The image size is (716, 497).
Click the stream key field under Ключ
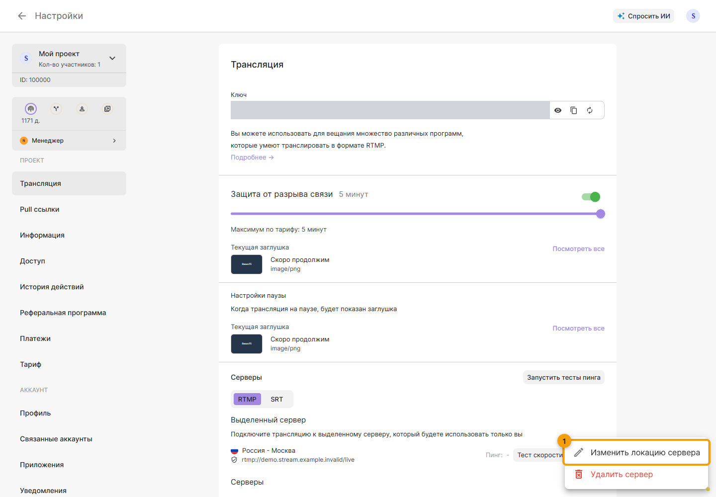click(390, 110)
